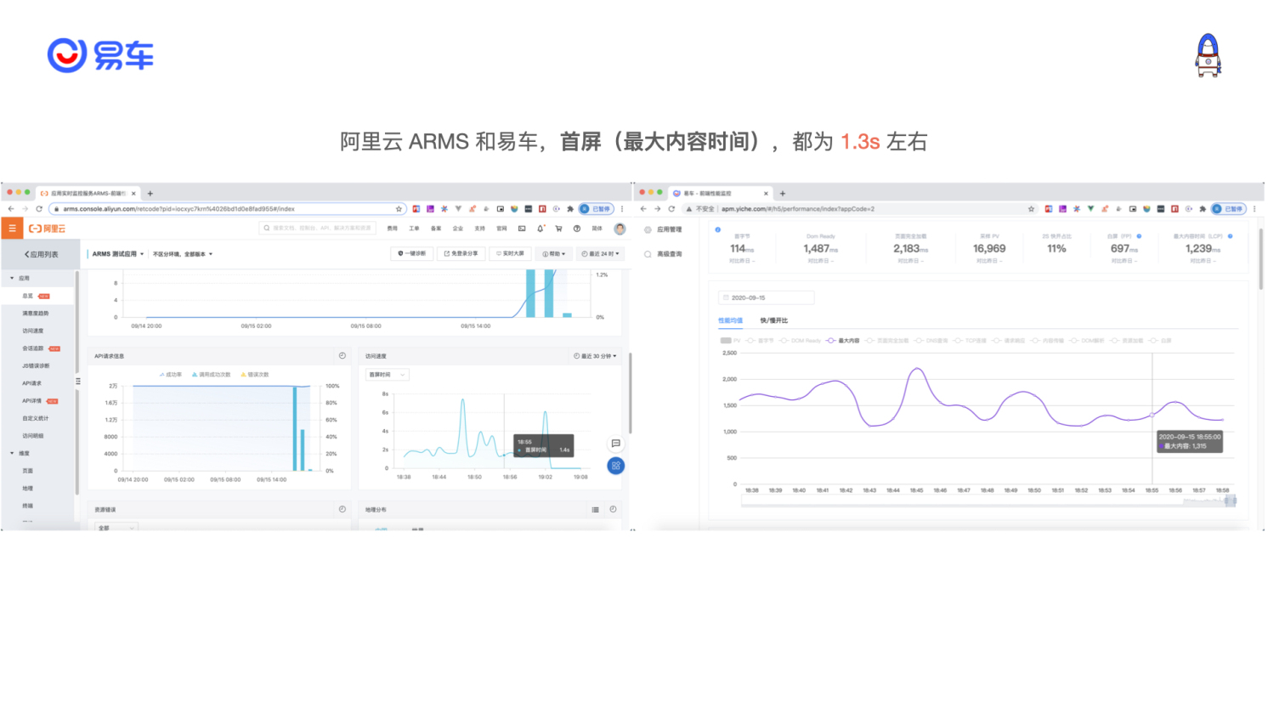1268x713 pixels.
Task: Bookmark the apm.yiche.com page with star
Action: pyautogui.click(x=1032, y=209)
